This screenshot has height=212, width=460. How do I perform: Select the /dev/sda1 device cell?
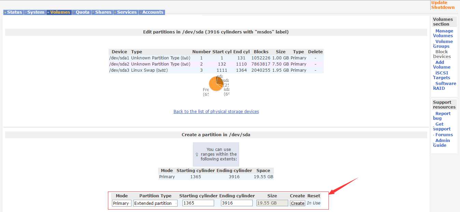click(x=119, y=58)
